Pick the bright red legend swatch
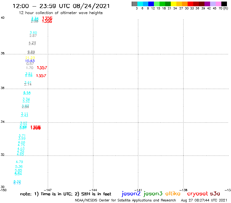This screenshot has width=231, height=203. pyautogui.click(x=190, y=4)
